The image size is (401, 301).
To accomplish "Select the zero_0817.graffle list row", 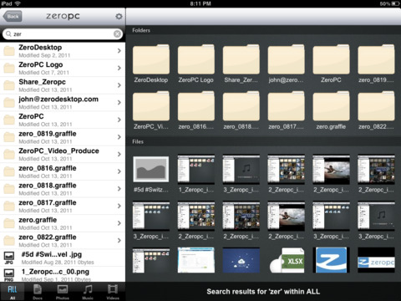I will click(x=63, y=206).
